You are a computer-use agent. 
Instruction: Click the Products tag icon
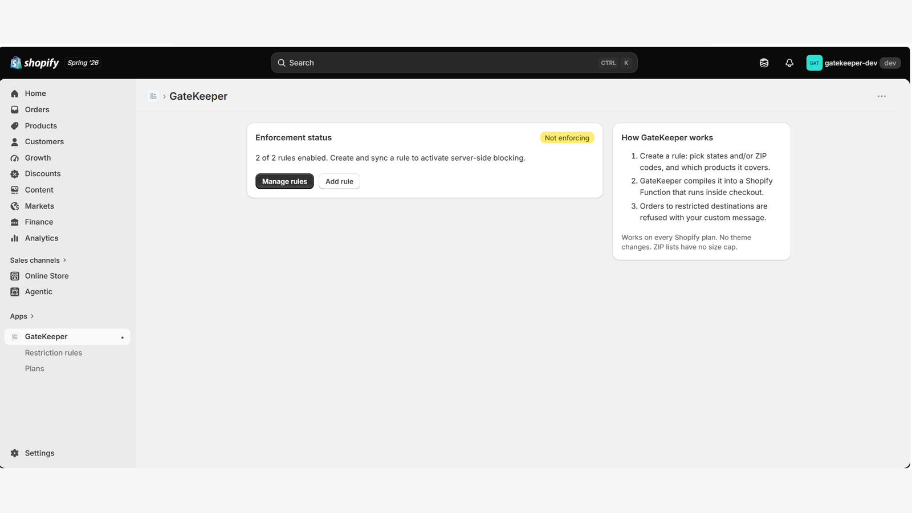[15, 126]
